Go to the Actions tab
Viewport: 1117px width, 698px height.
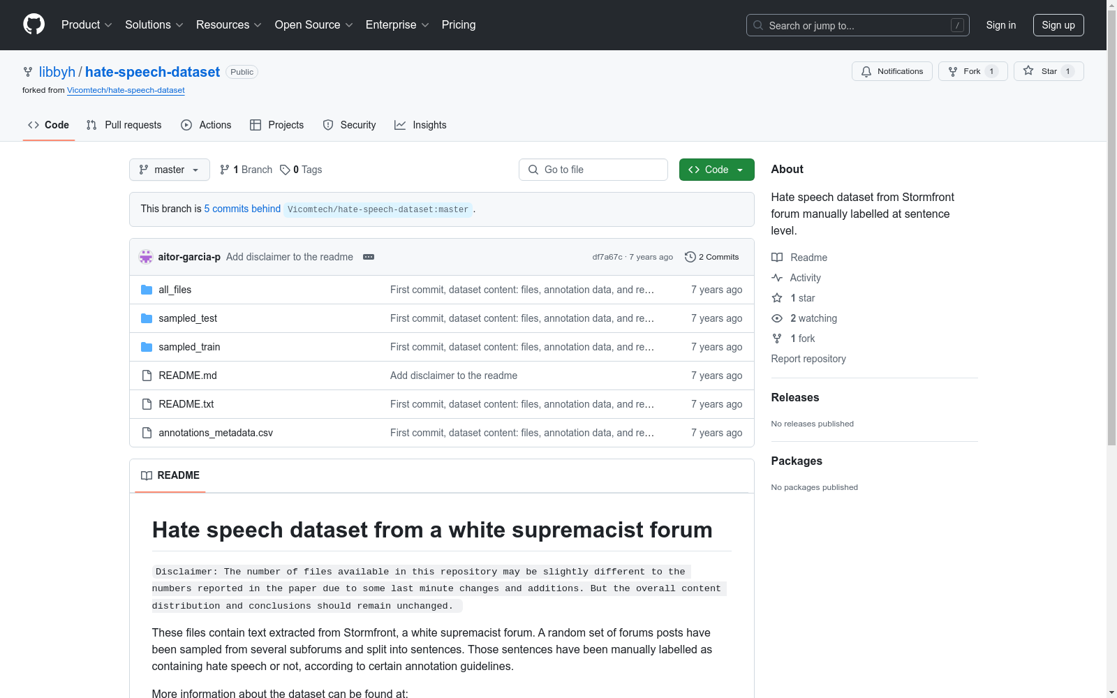(x=206, y=125)
